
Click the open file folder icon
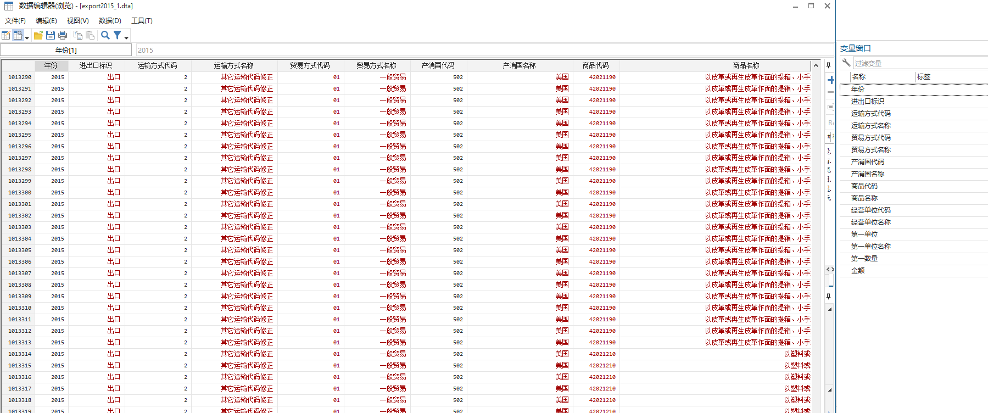(x=38, y=36)
